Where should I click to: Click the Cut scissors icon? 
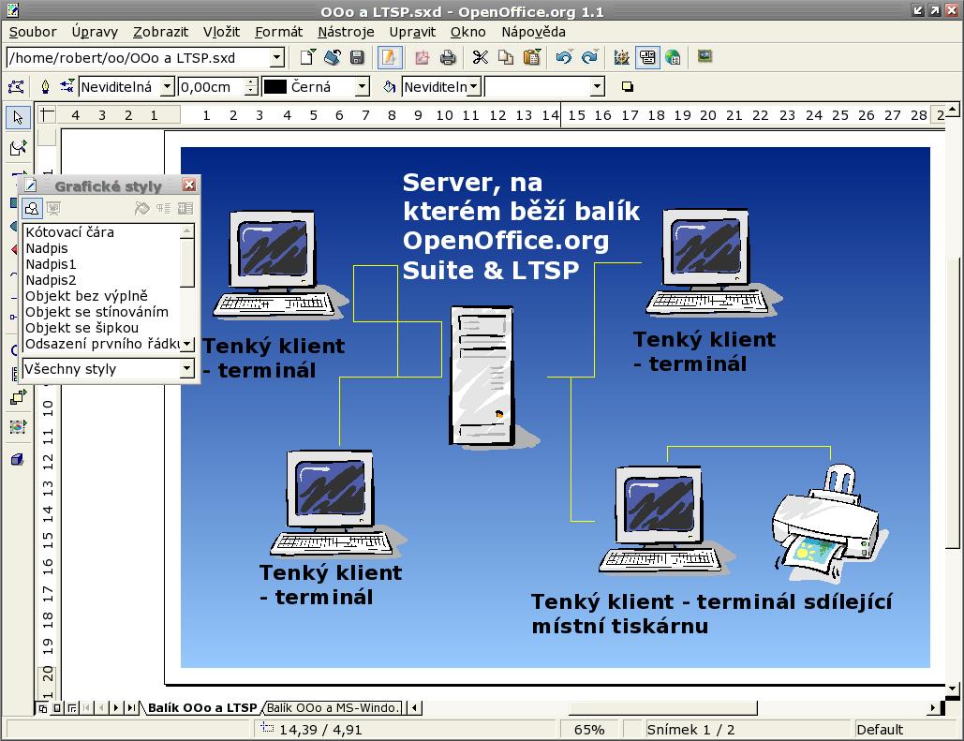[x=481, y=58]
